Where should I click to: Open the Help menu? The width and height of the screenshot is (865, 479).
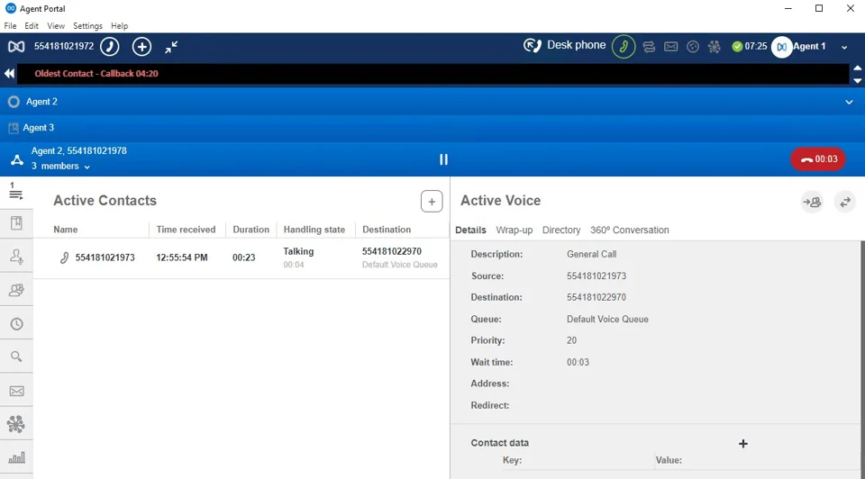119,26
